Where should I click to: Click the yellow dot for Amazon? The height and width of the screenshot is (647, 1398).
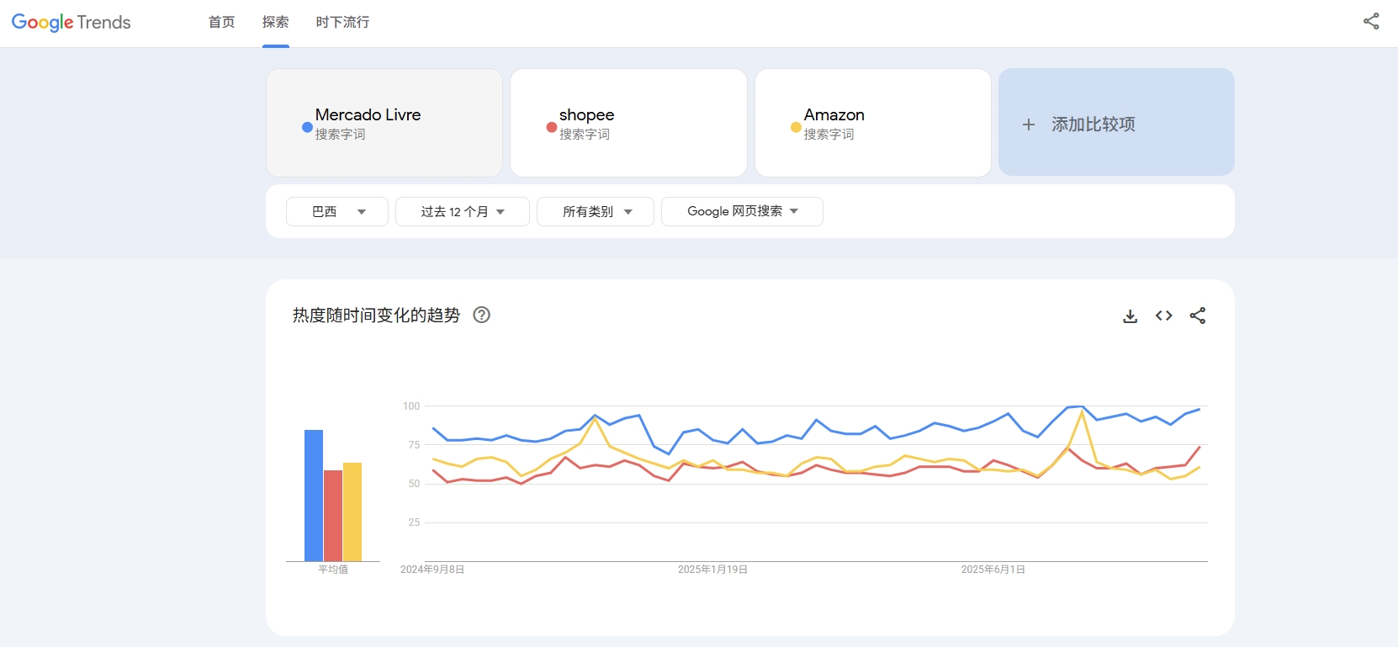[796, 127]
